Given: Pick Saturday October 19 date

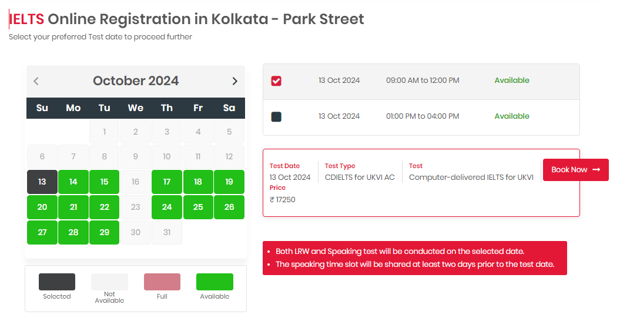Looking at the screenshot, I should point(229,182).
